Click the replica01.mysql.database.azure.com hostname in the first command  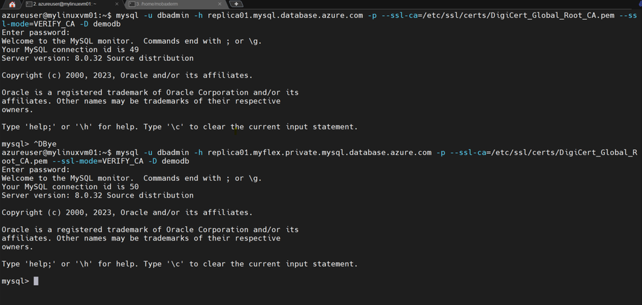pos(284,15)
